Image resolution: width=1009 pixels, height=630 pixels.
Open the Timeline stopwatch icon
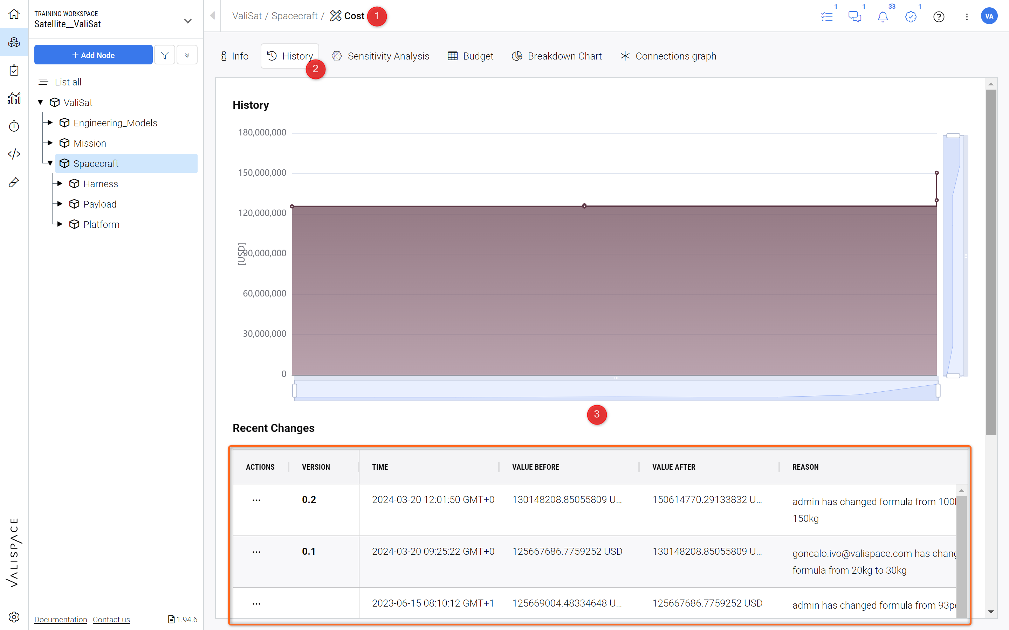pos(14,126)
